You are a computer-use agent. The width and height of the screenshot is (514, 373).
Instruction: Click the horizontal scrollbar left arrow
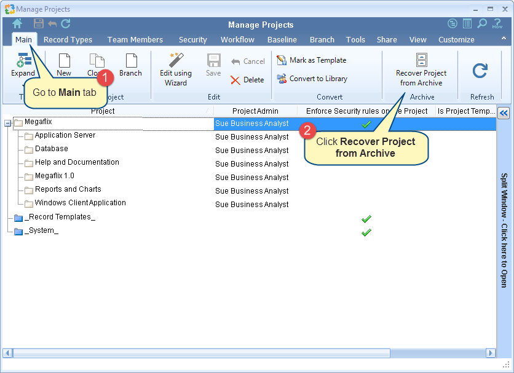(x=7, y=353)
